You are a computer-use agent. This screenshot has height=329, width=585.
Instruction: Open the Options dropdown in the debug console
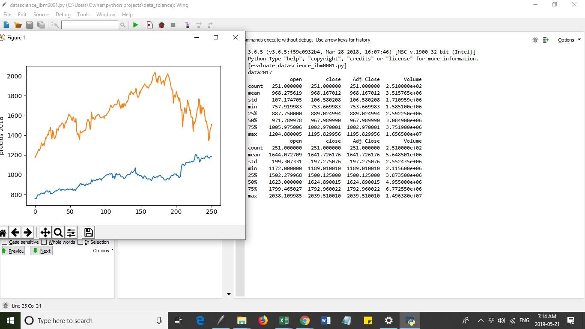(566, 40)
